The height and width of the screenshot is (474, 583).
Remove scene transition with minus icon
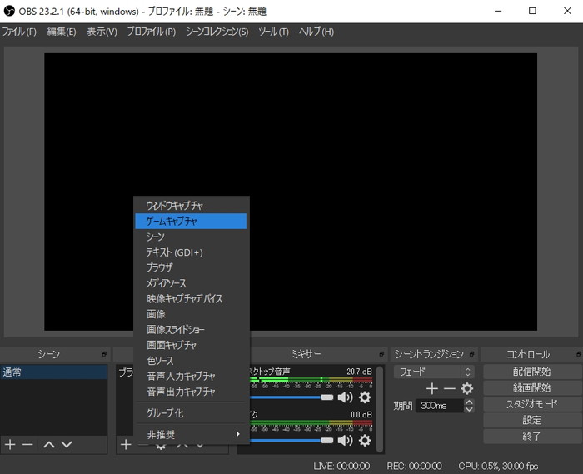click(x=450, y=389)
